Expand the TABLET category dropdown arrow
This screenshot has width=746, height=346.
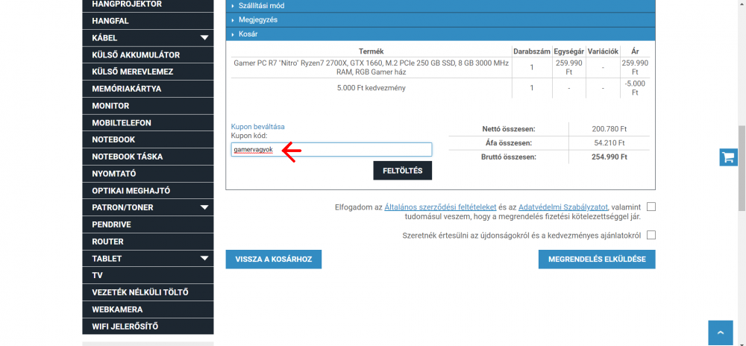point(204,259)
